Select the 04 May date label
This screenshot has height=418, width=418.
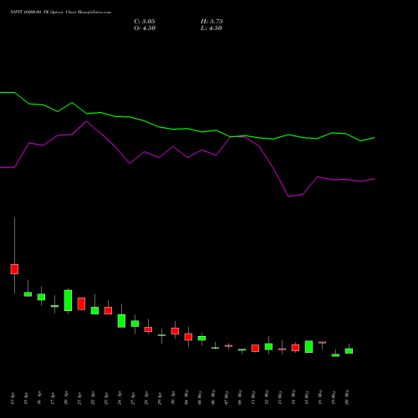186,397
